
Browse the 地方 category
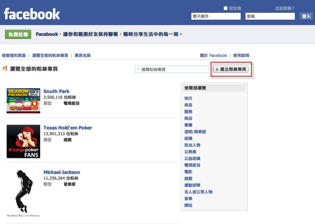click(188, 98)
